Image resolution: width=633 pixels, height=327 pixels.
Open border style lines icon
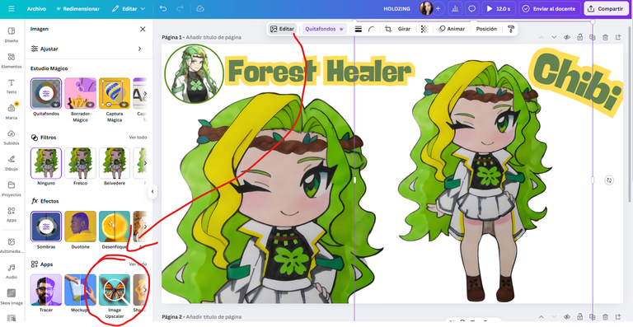358,29
